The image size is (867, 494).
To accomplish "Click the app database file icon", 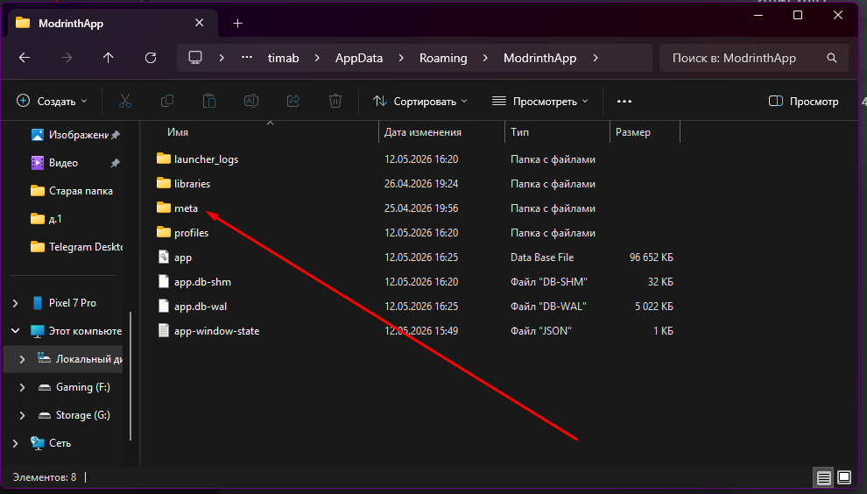I will point(164,257).
